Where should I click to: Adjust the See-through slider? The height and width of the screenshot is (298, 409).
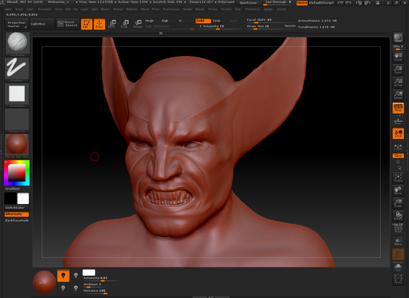tap(278, 3)
